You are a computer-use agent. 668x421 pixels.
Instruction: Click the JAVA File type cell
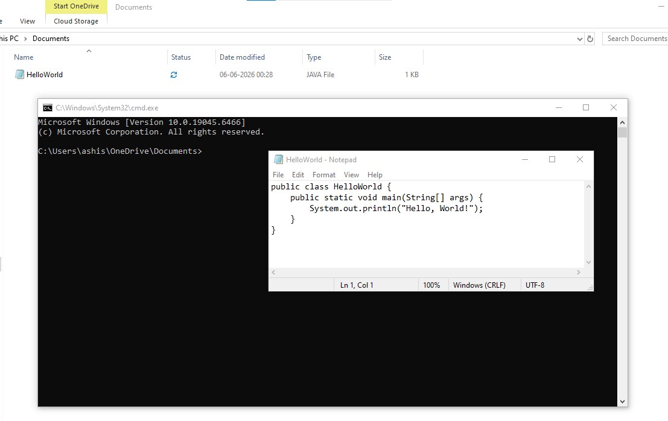click(320, 75)
